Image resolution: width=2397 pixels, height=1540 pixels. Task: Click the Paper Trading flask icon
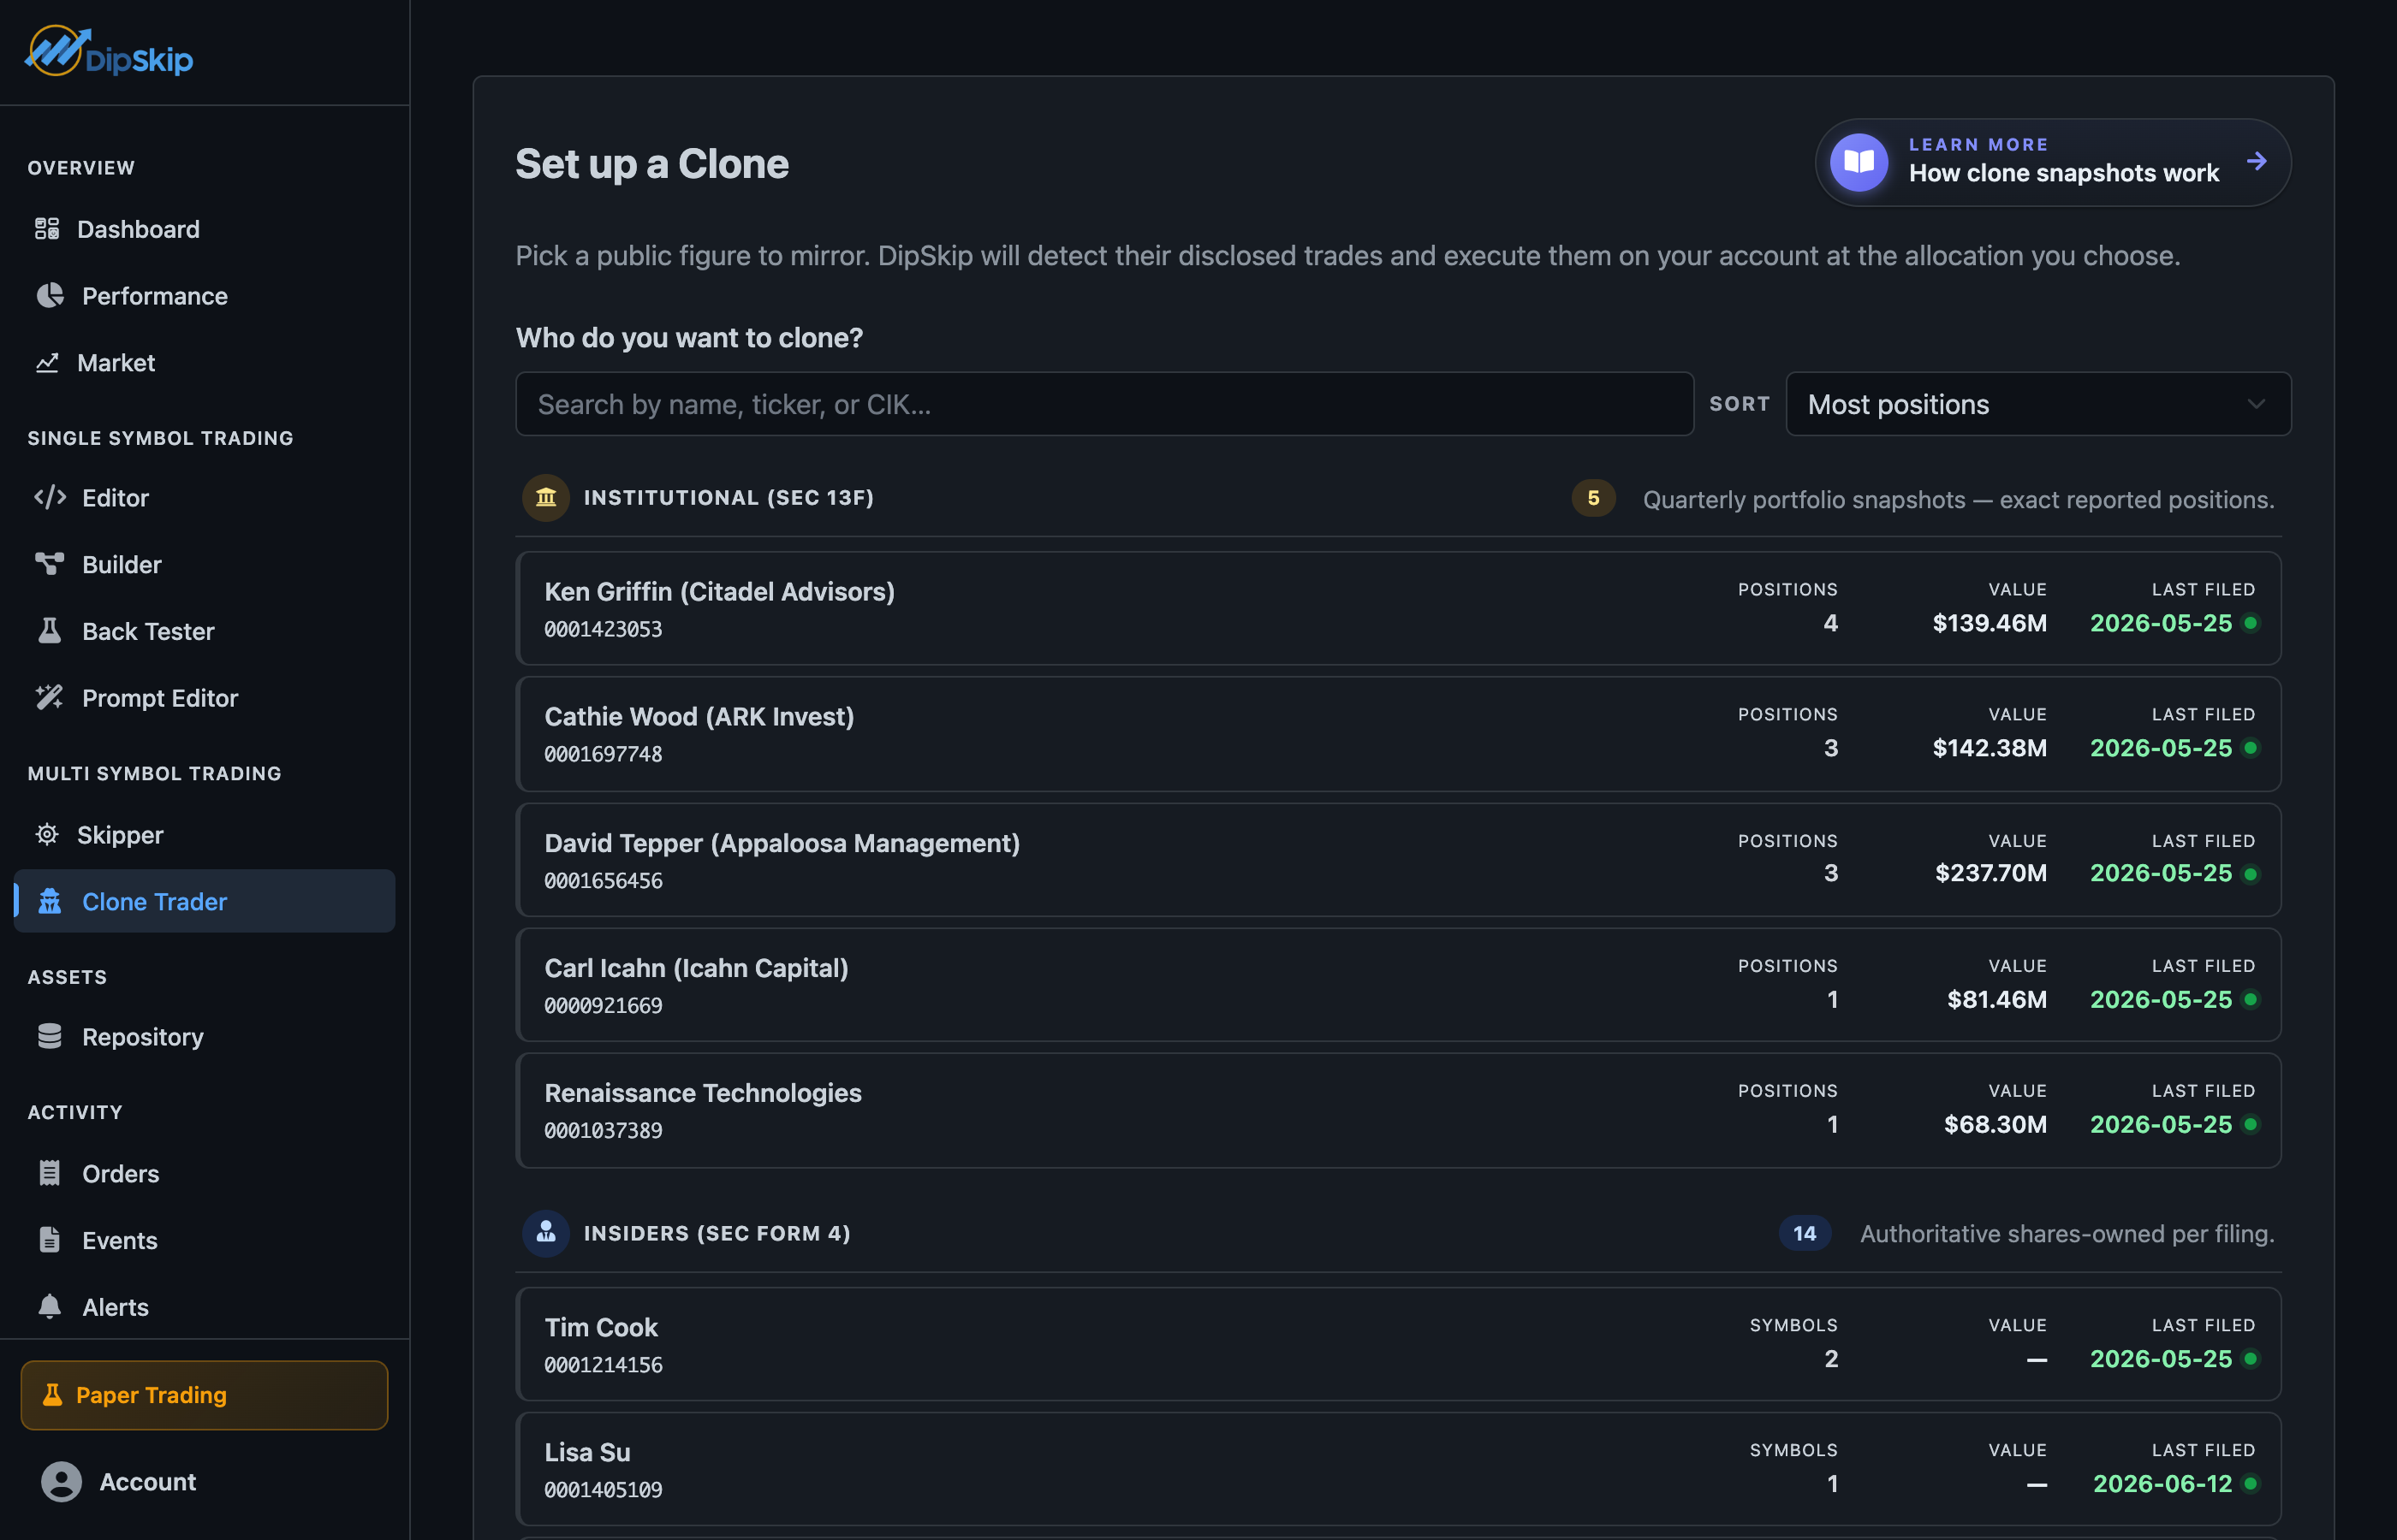[52, 1394]
